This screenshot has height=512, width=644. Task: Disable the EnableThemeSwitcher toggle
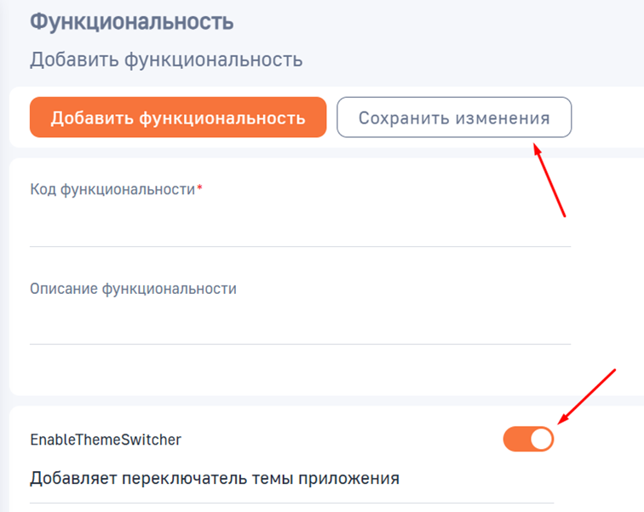[528, 439]
